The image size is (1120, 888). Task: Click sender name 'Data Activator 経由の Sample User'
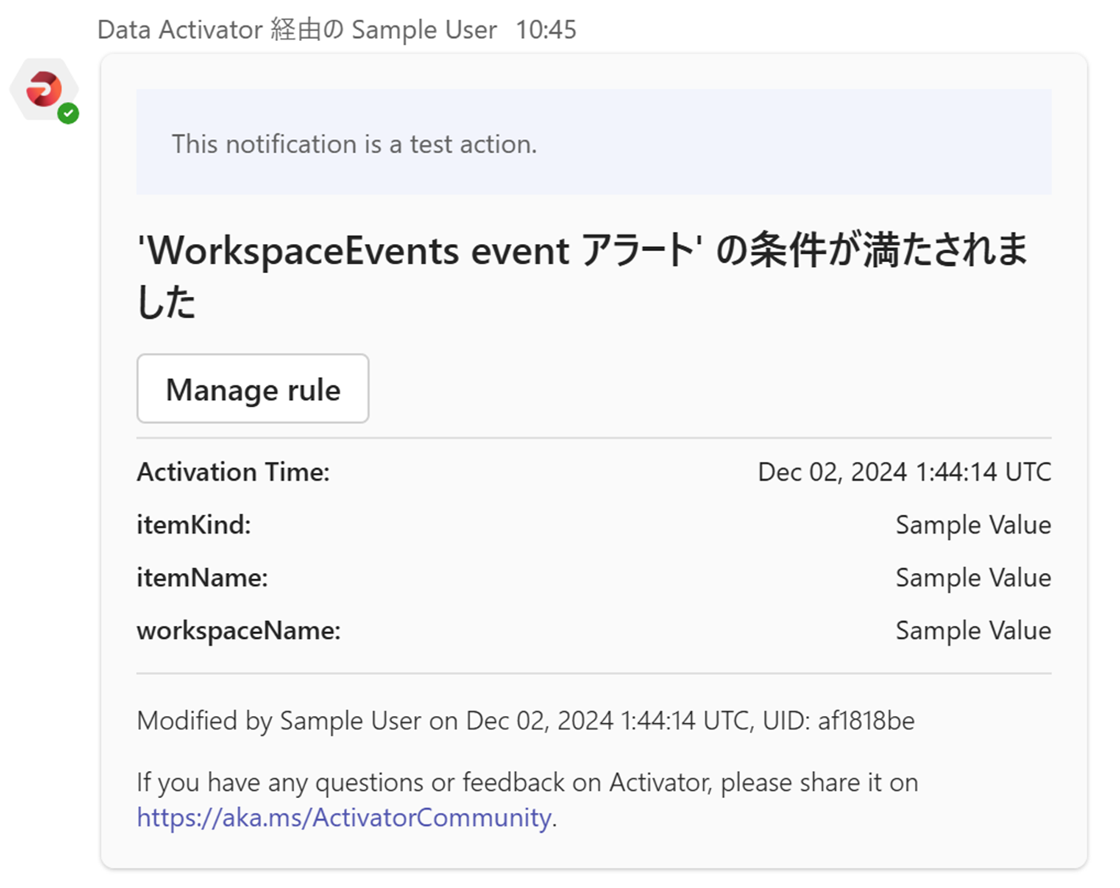297,30
